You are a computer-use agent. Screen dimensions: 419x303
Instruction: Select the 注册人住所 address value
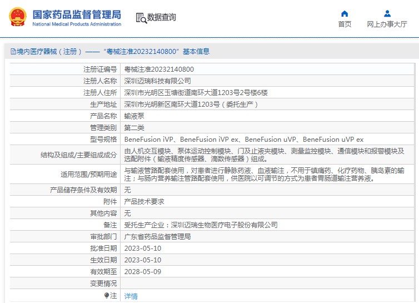click(196, 92)
